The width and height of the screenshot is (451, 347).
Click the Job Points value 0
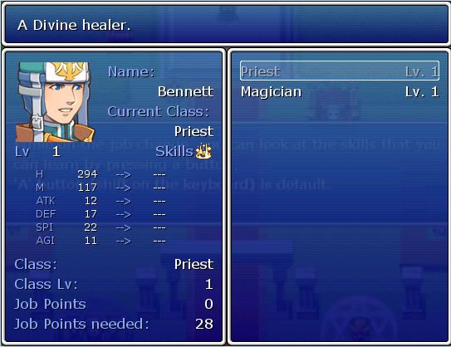[x=208, y=304]
